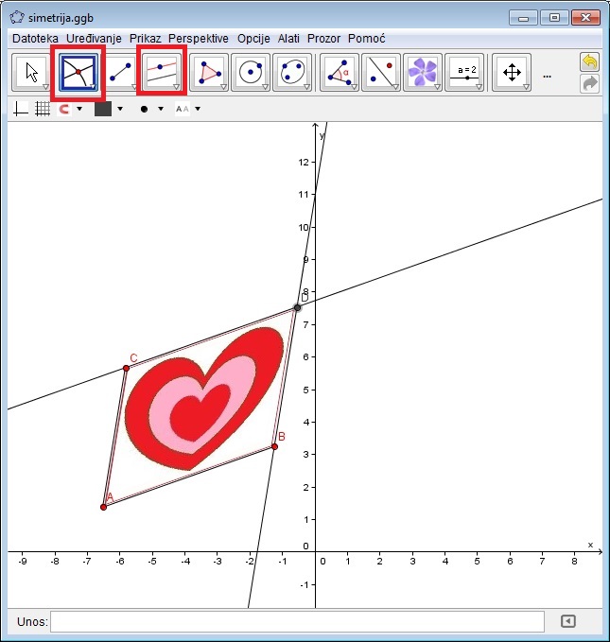Open point capturing dropdown arrow
The image size is (610, 642).
tap(79, 109)
